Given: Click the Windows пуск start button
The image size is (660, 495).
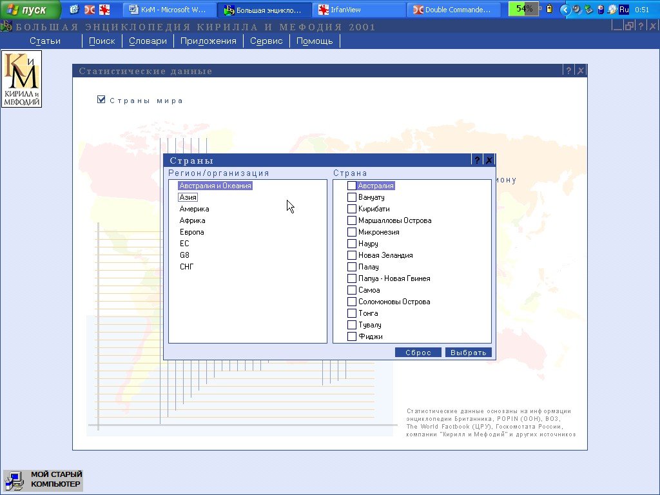Looking at the screenshot, I should pos(30,10).
